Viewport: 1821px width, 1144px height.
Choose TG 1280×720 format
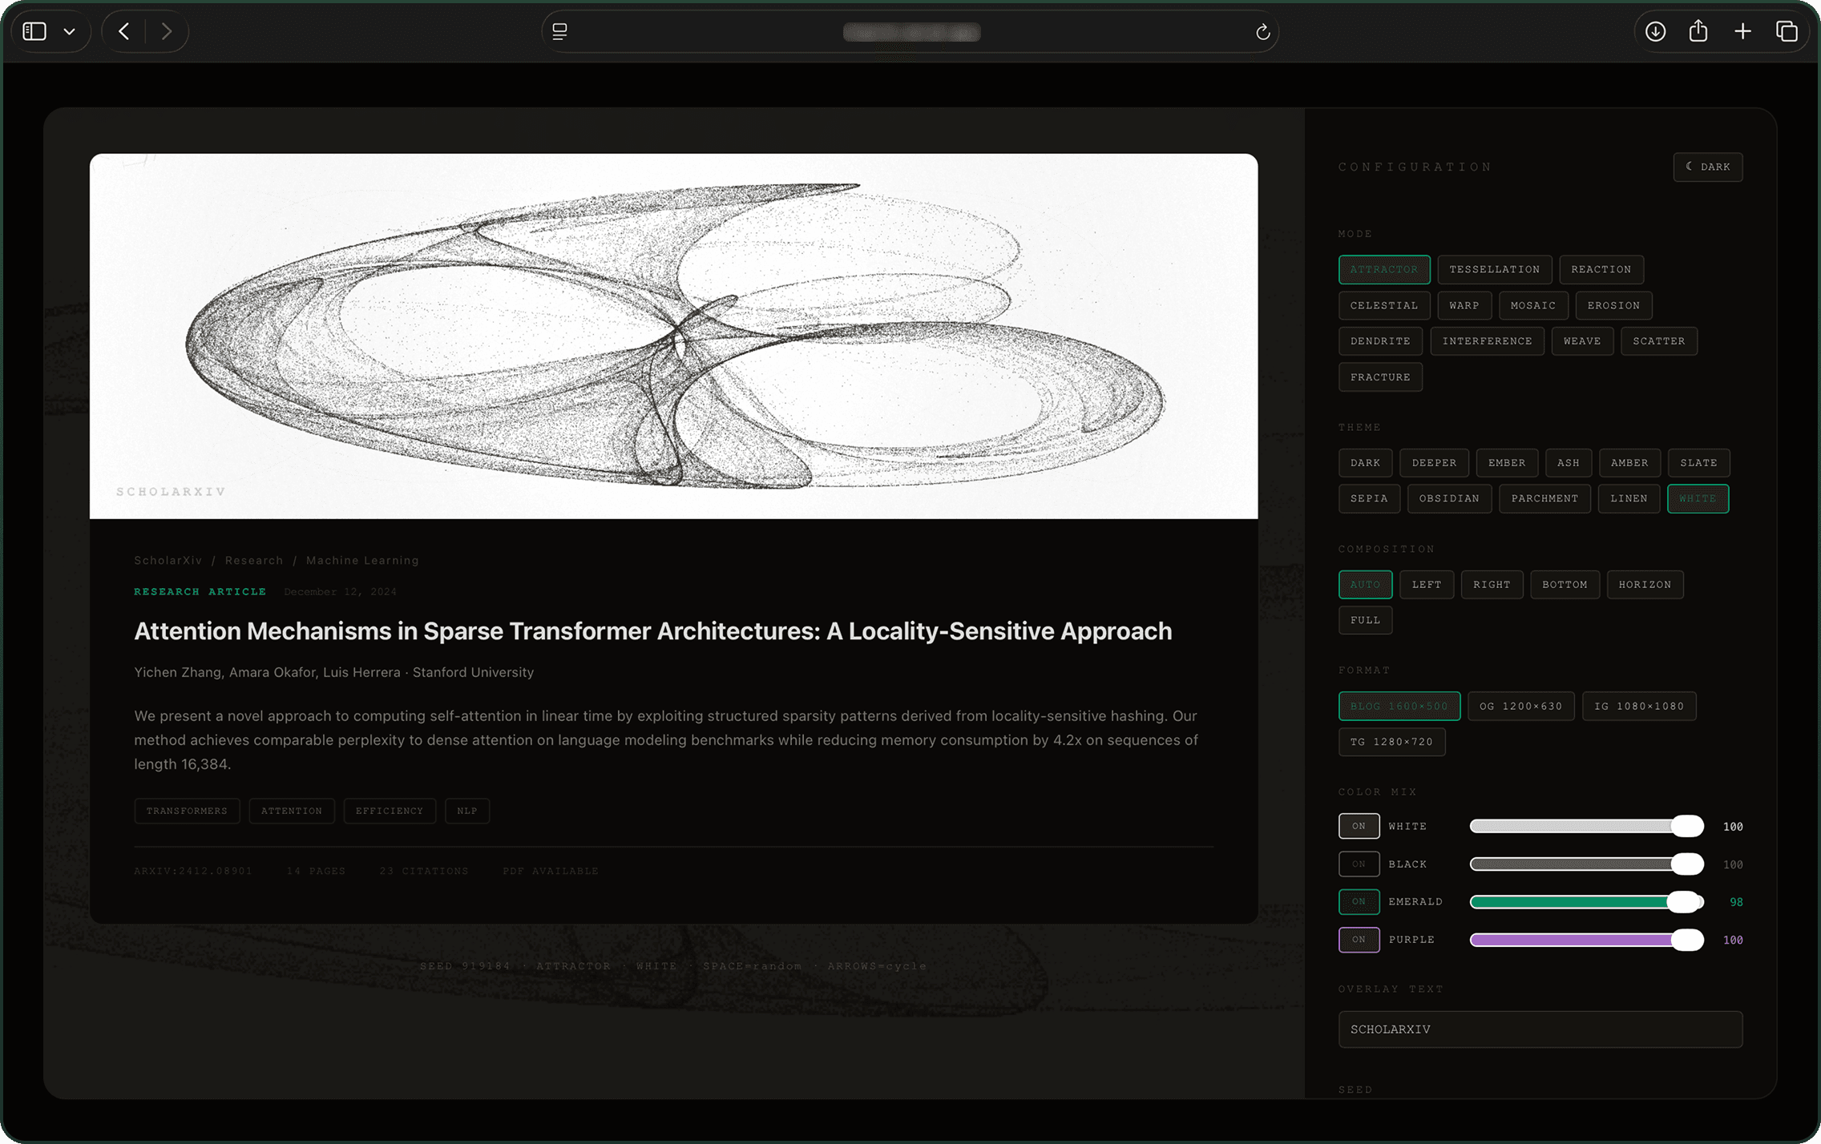pyautogui.click(x=1391, y=743)
